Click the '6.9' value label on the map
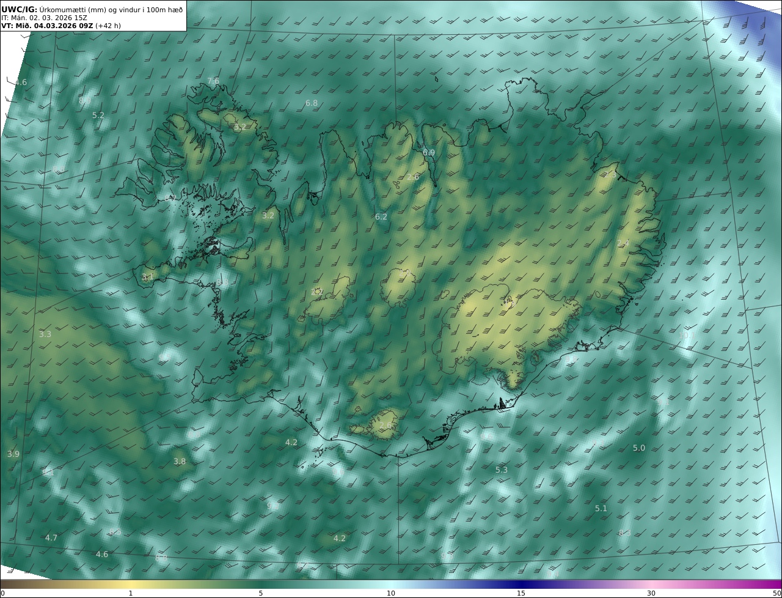This screenshot has width=782, height=598. point(429,152)
